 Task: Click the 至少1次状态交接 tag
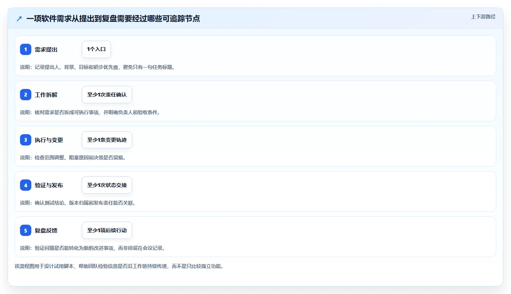coord(107,185)
